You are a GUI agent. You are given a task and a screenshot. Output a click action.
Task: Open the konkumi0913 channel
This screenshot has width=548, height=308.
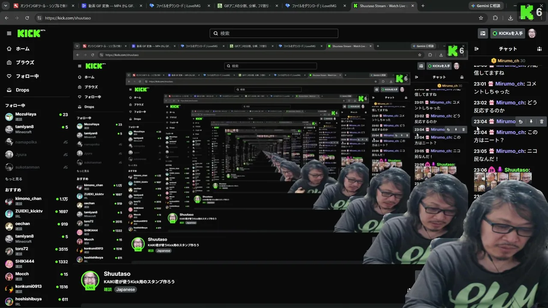pos(36,289)
